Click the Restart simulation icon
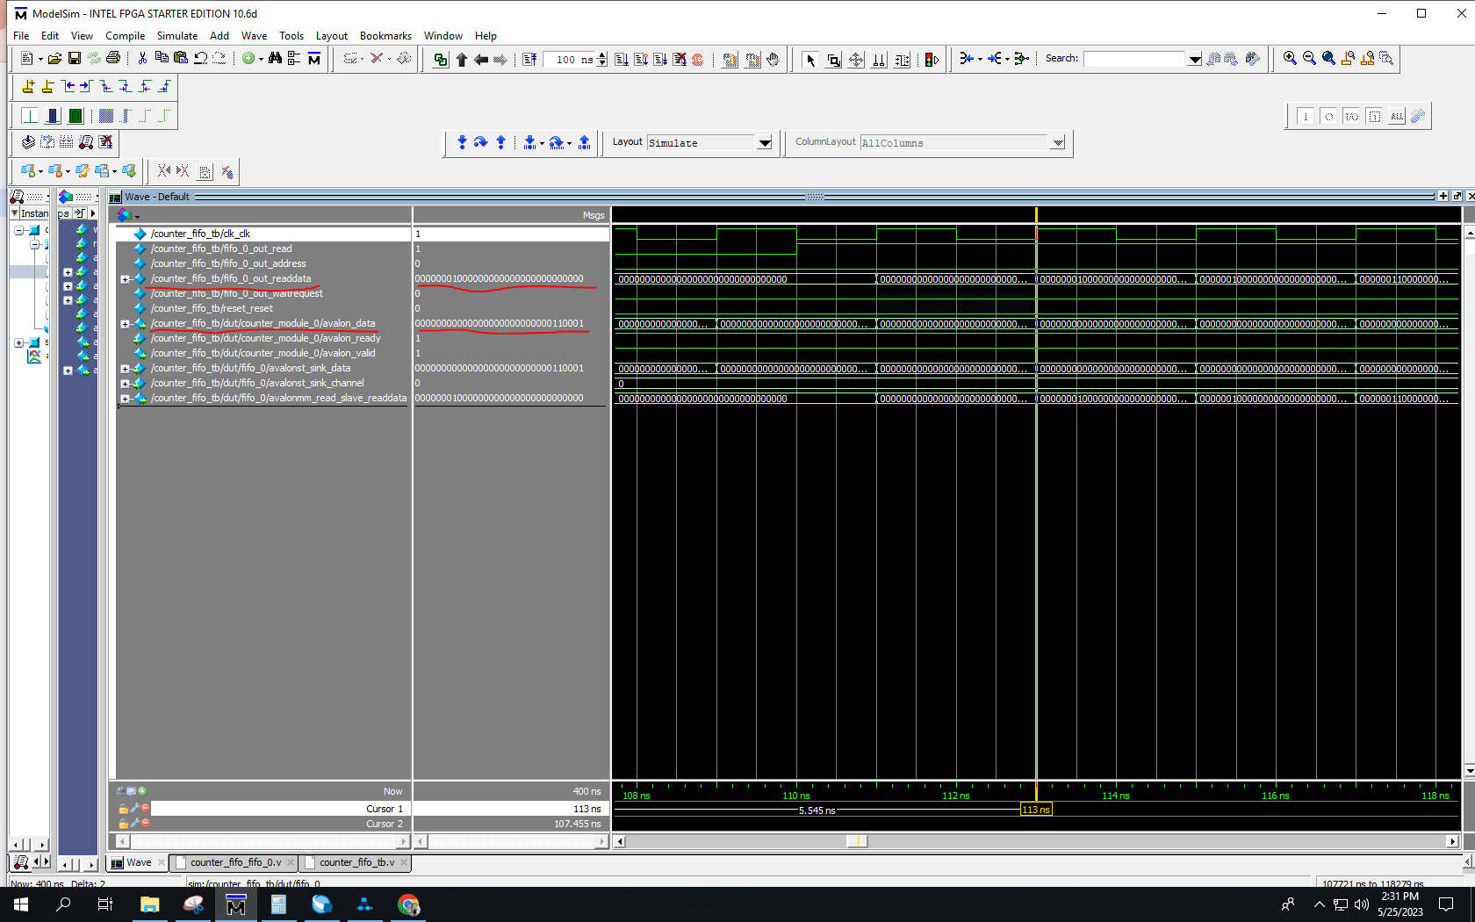Image resolution: width=1475 pixels, height=922 pixels. coord(529,60)
